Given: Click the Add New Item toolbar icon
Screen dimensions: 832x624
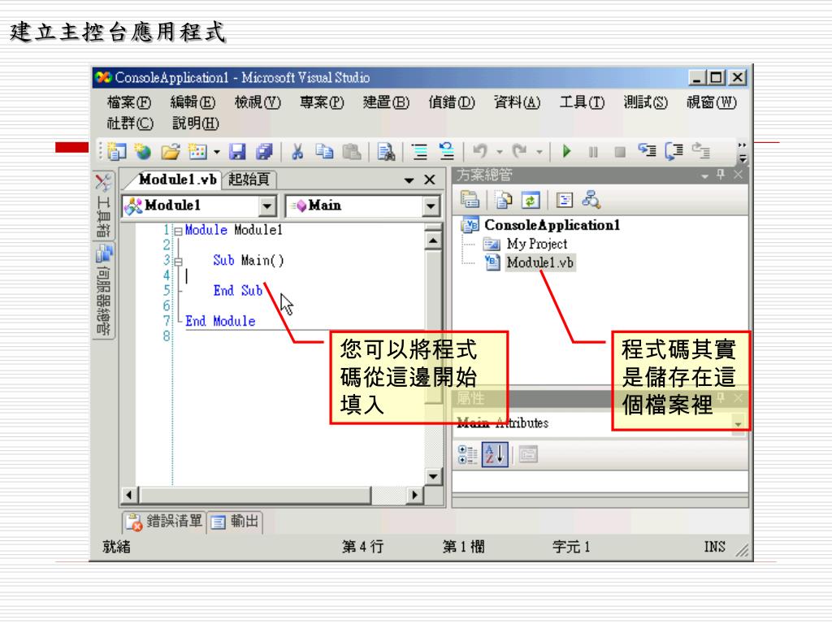Looking at the screenshot, I should [x=197, y=152].
